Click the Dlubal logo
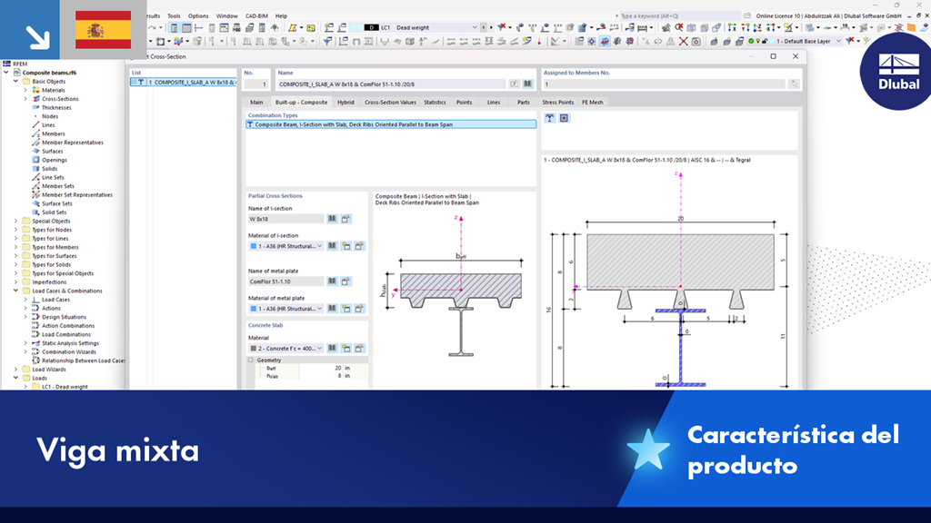 [x=898, y=71]
